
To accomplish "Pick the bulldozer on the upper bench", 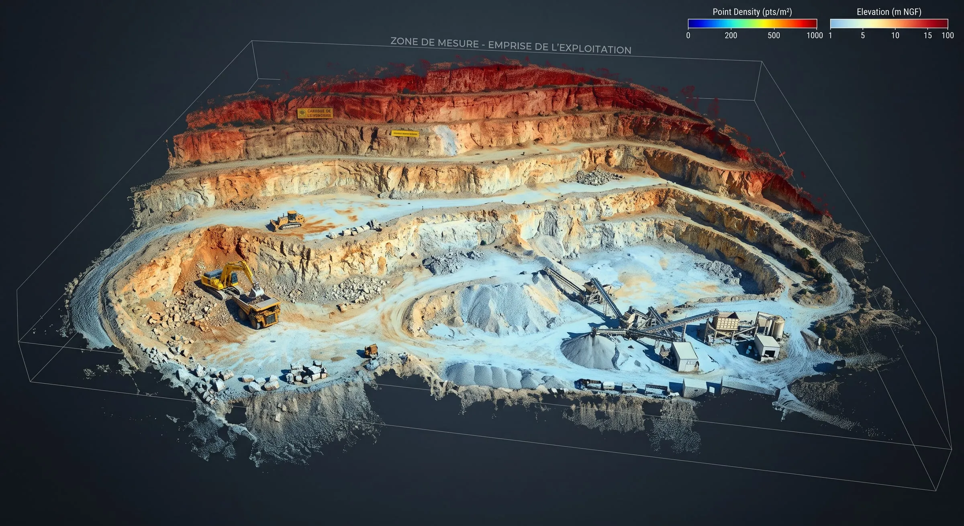I will (287, 221).
